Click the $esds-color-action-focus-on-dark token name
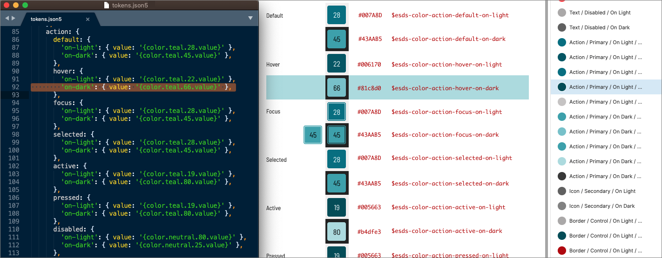The image size is (662, 258). [x=445, y=135]
